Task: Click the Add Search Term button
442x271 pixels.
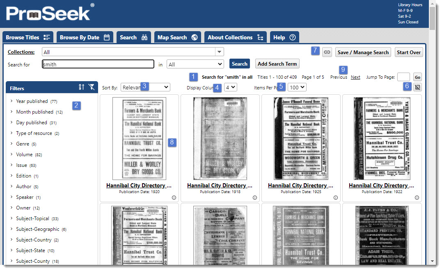Action: click(x=277, y=64)
